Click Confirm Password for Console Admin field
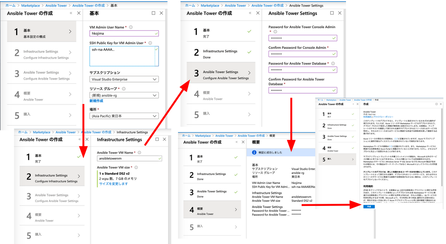 click(302, 54)
